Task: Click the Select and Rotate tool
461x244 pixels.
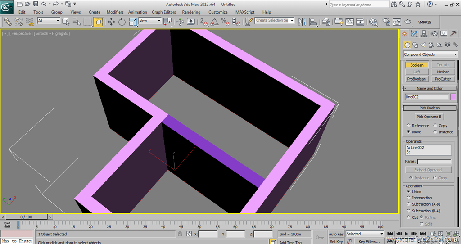Action: (x=122, y=21)
